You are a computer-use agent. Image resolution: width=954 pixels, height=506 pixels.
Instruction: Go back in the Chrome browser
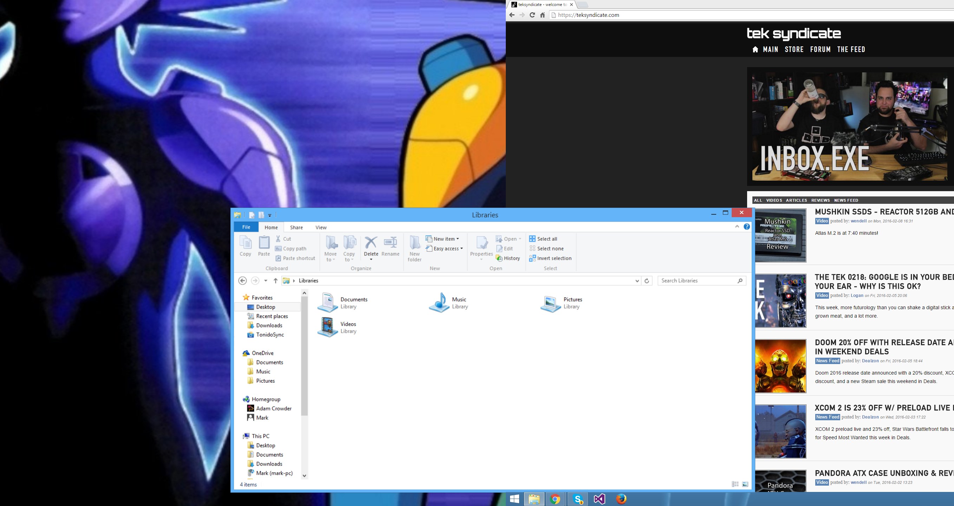512,15
